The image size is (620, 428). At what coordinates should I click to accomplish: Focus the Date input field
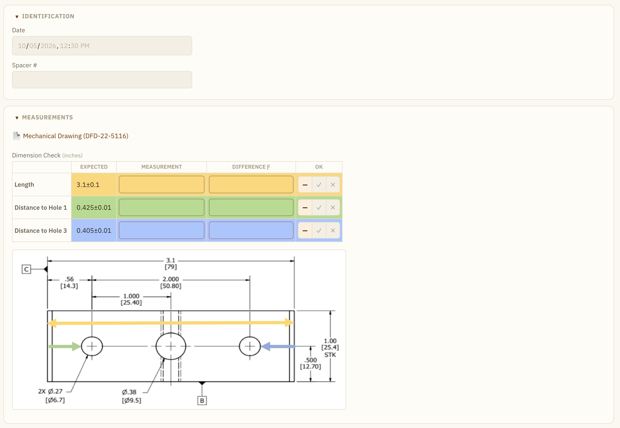pos(102,46)
